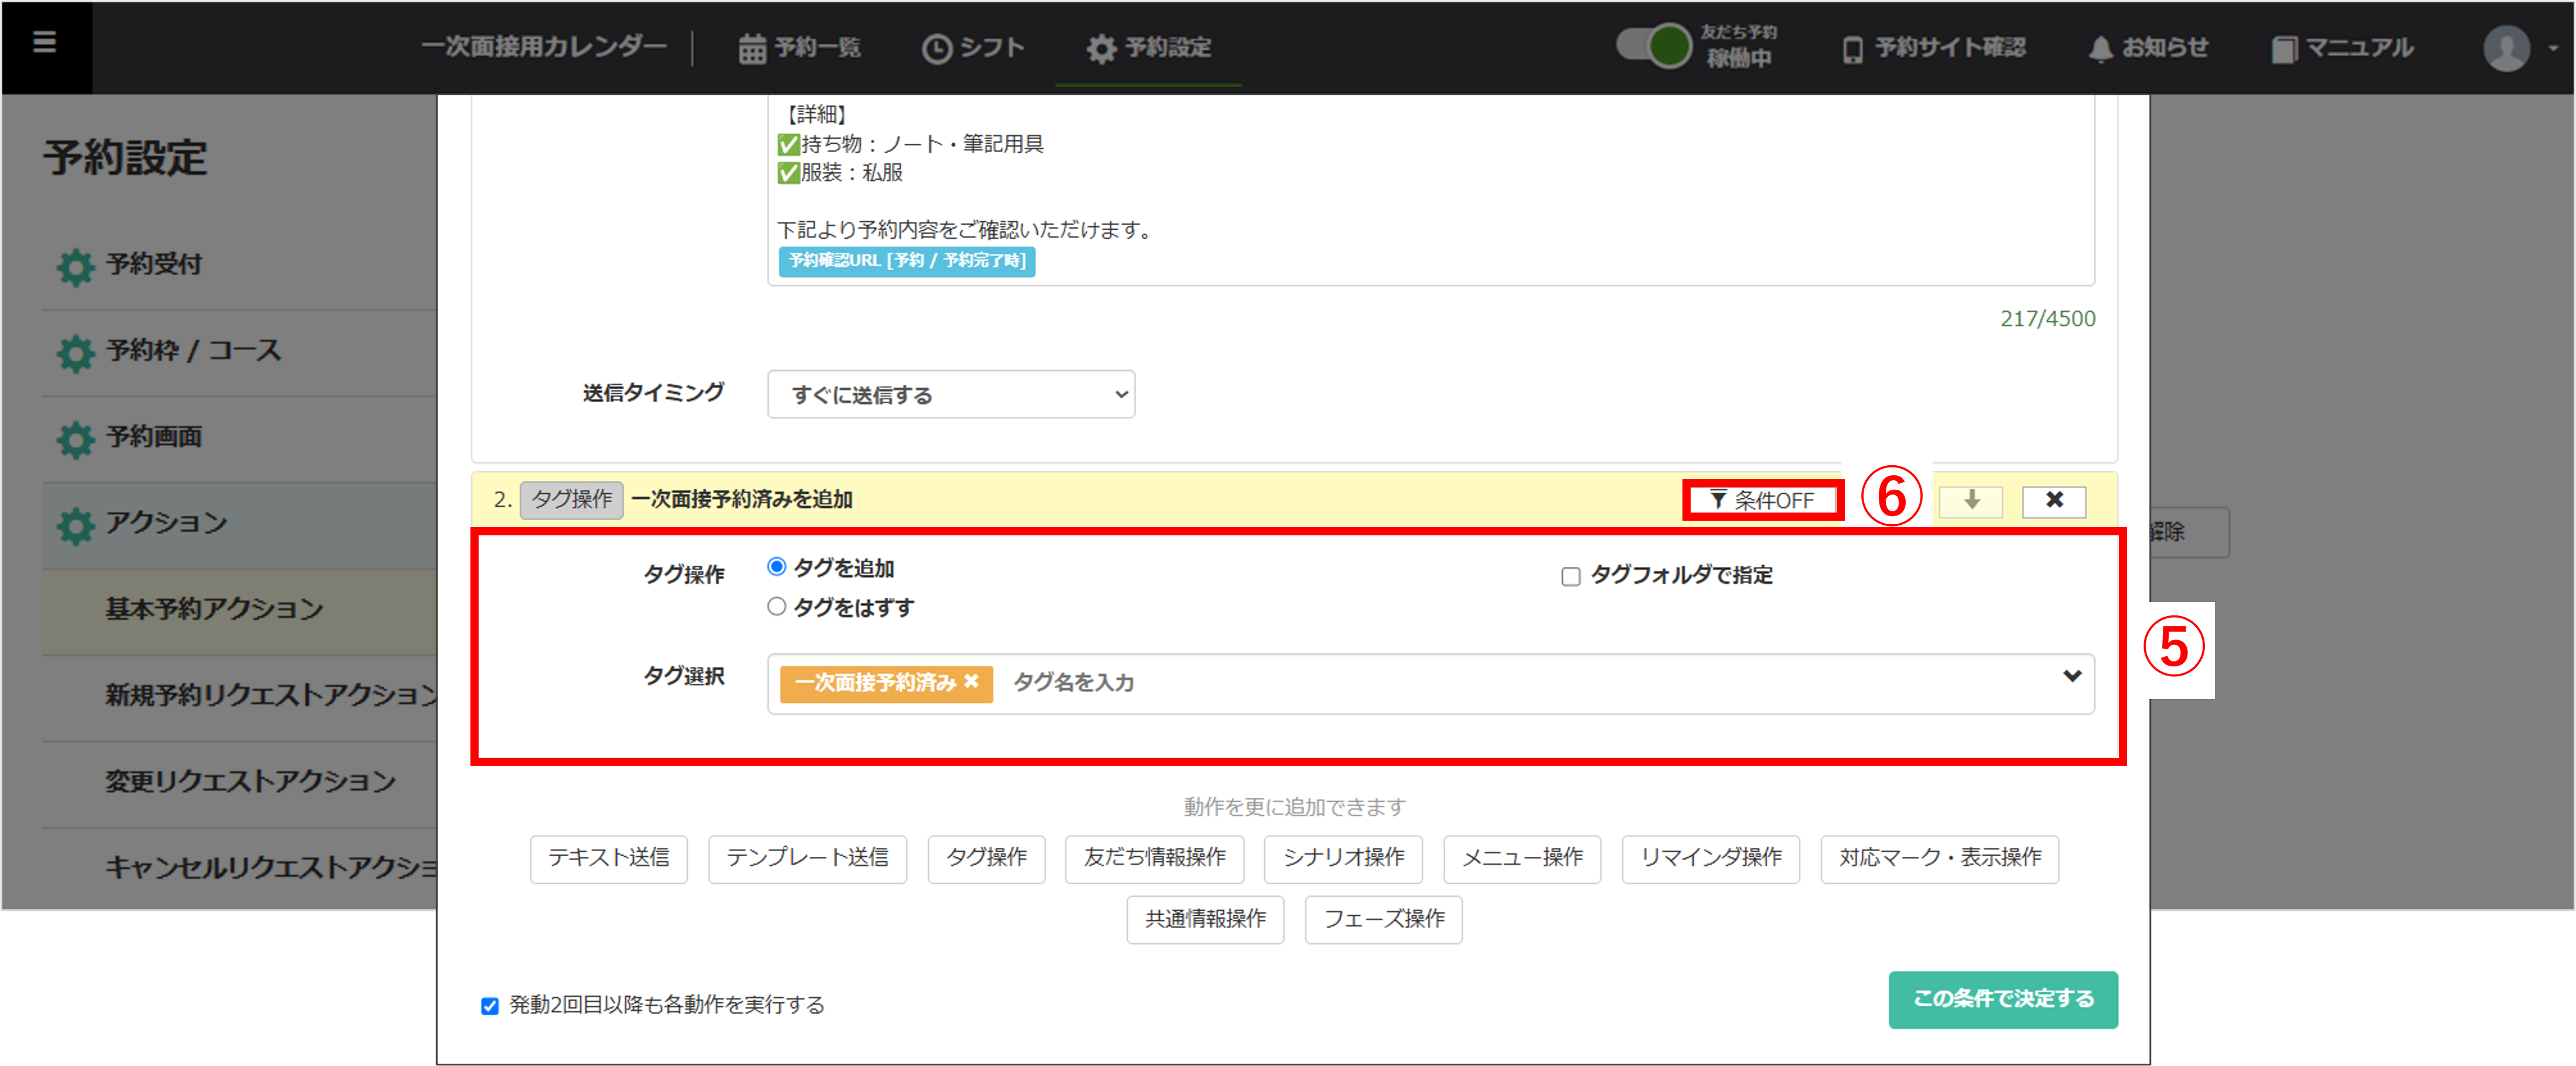
Task: Add a 対応マーク・表示操作 action
Action: coord(1939,858)
